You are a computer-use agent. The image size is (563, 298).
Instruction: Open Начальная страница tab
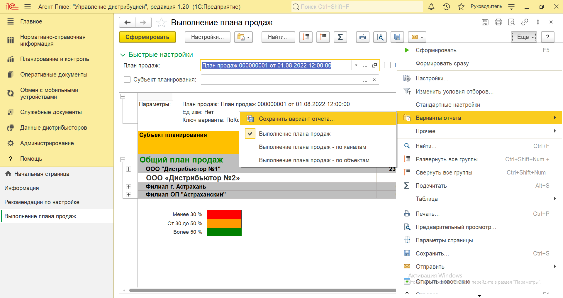pyautogui.click(x=57, y=174)
